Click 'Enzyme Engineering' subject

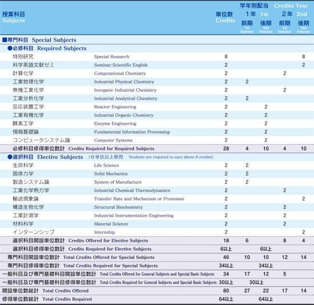[115, 124]
